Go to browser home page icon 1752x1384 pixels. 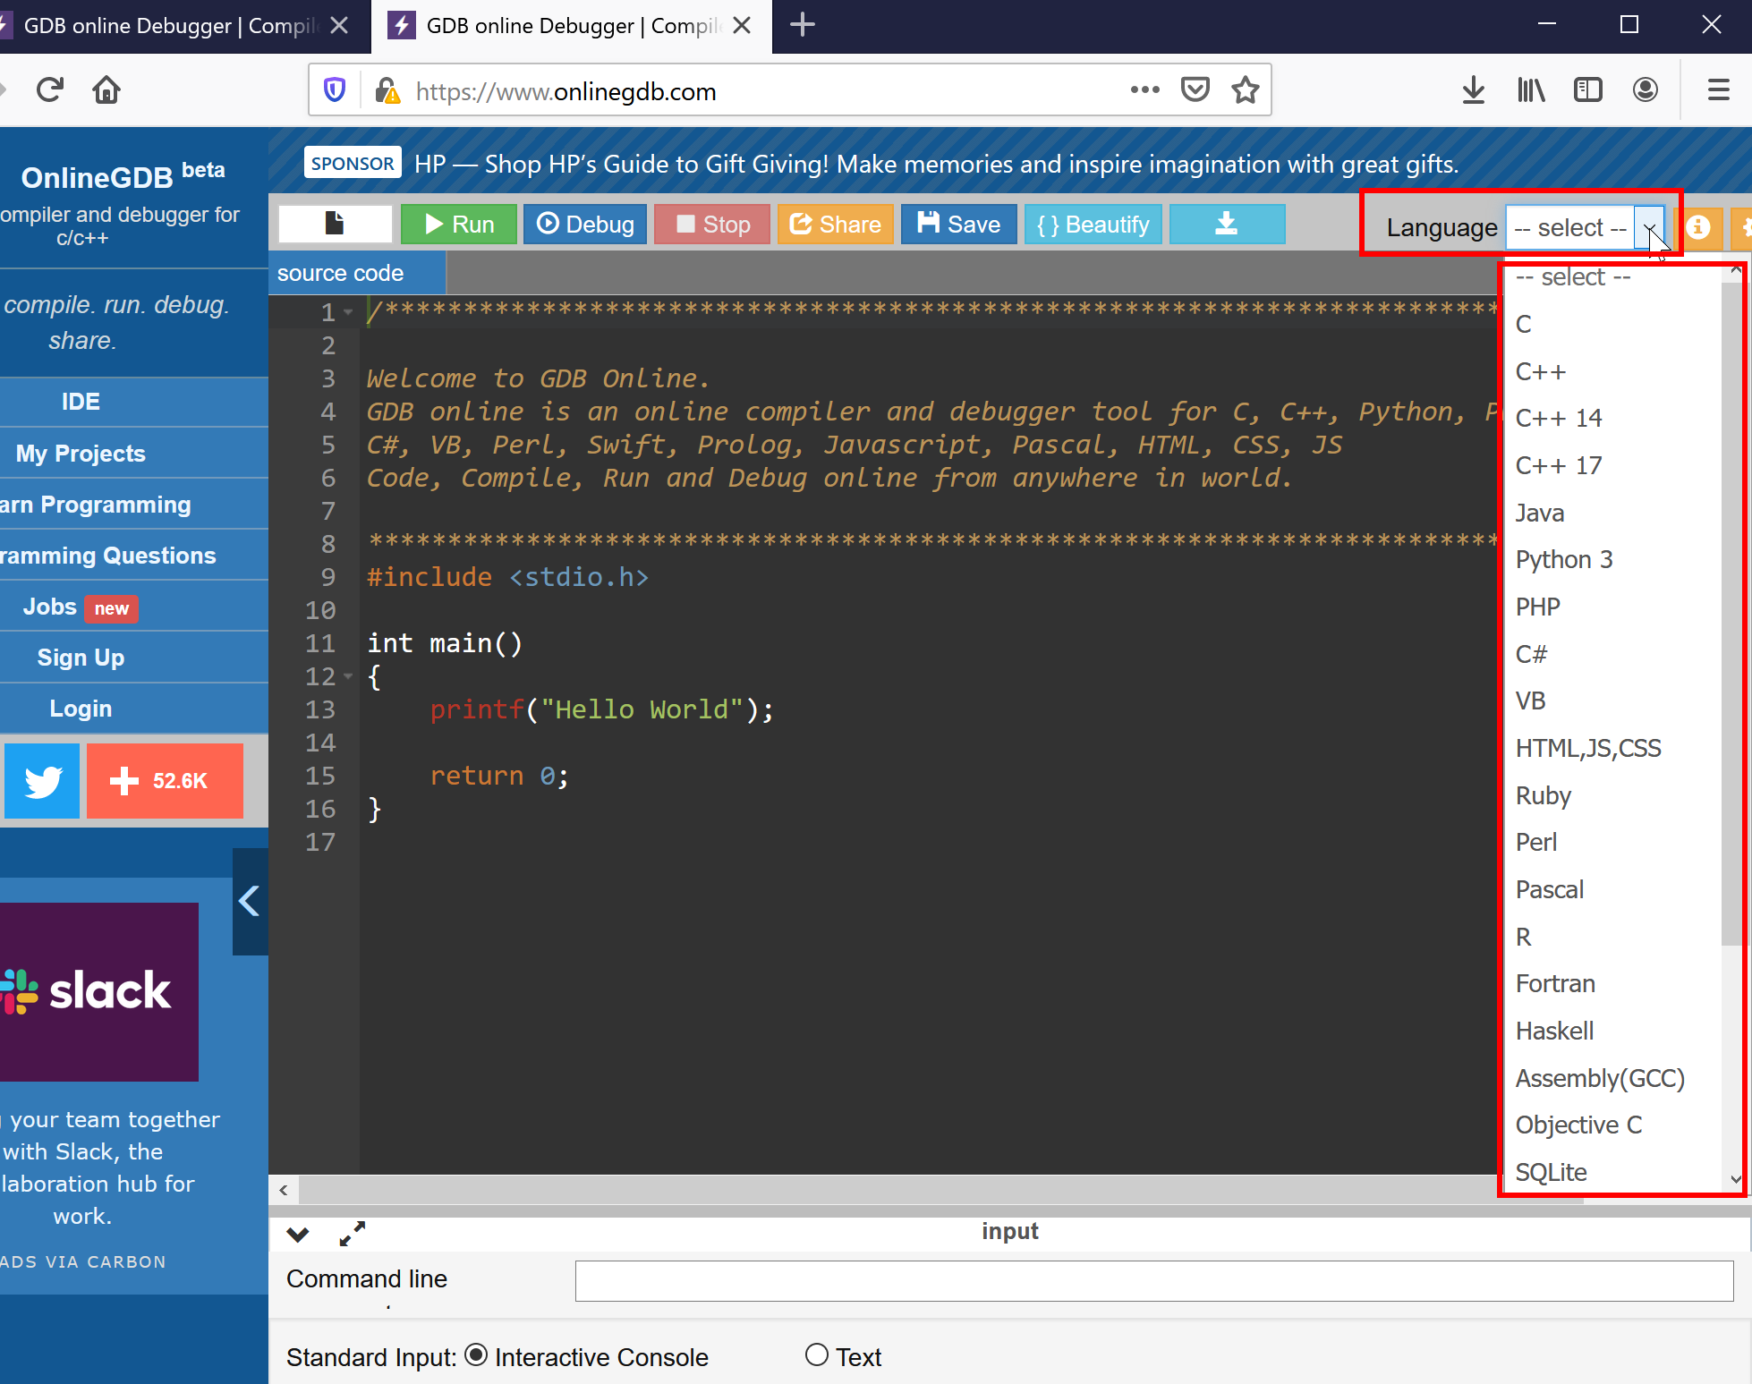tap(106, 90)
